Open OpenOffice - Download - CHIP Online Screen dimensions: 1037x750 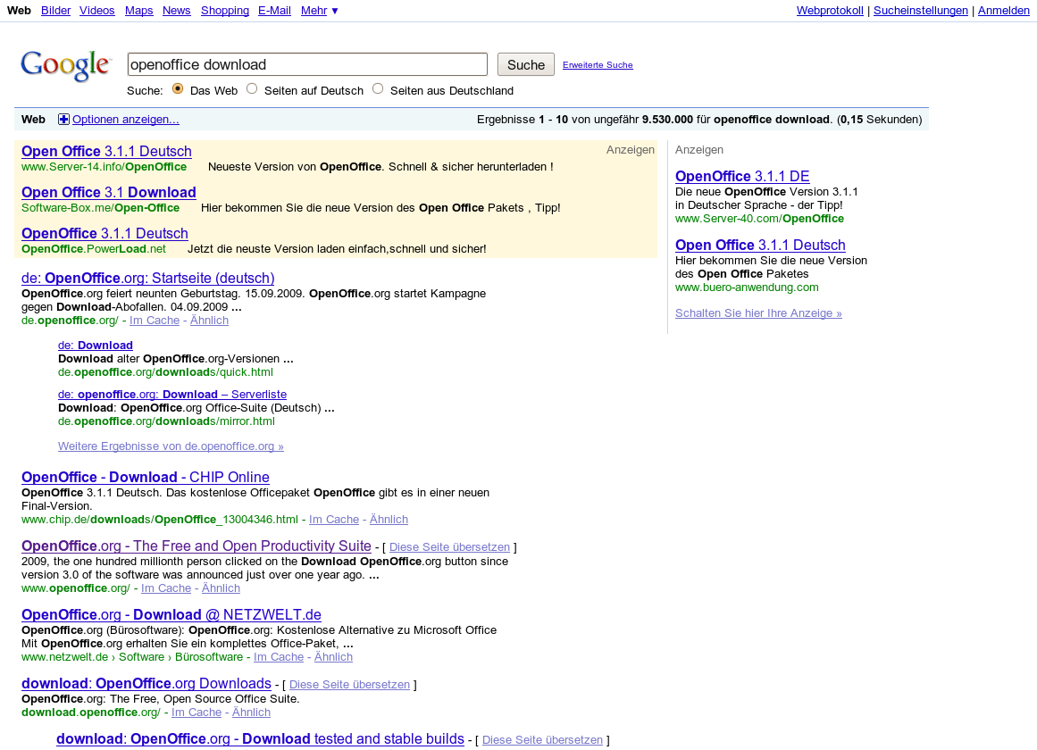click(x=146, y=478)
